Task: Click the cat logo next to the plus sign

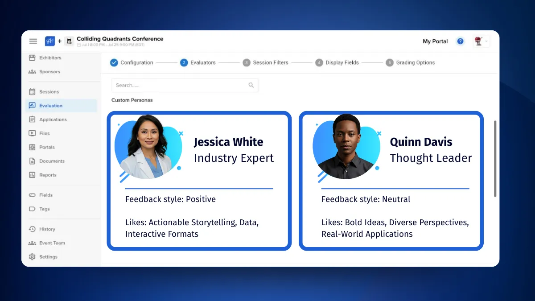Action: pyautogui.click(x=69, y=41)
